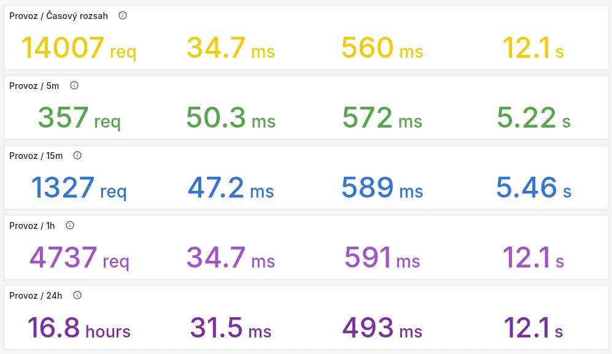Click the green 5.22 s stat

tap(533, 118)
